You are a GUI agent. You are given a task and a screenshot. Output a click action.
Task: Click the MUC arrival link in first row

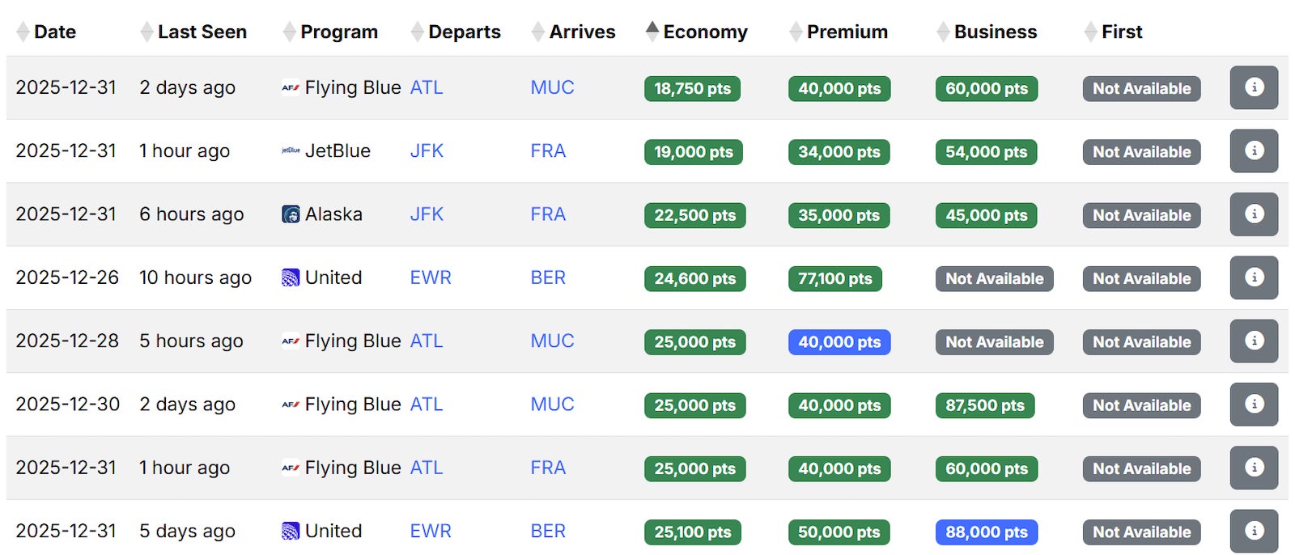(x=552, y=87)
